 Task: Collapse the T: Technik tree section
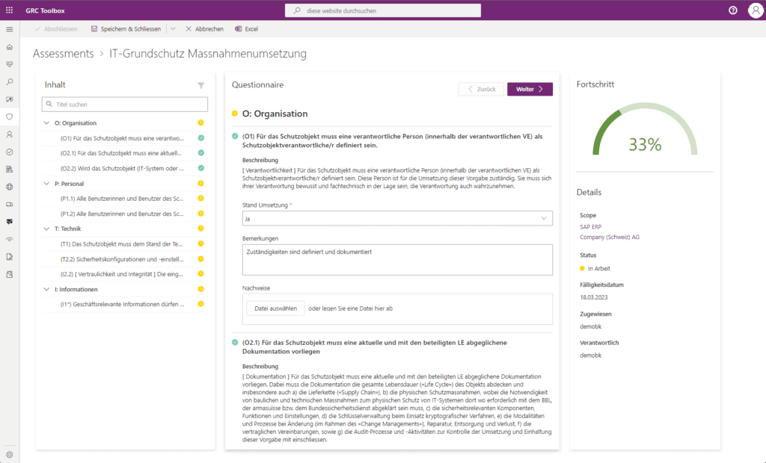[46, 229]
